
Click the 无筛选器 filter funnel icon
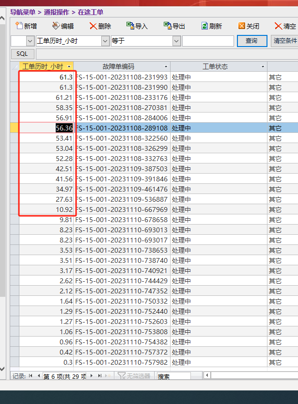click(x=121, y=376)
